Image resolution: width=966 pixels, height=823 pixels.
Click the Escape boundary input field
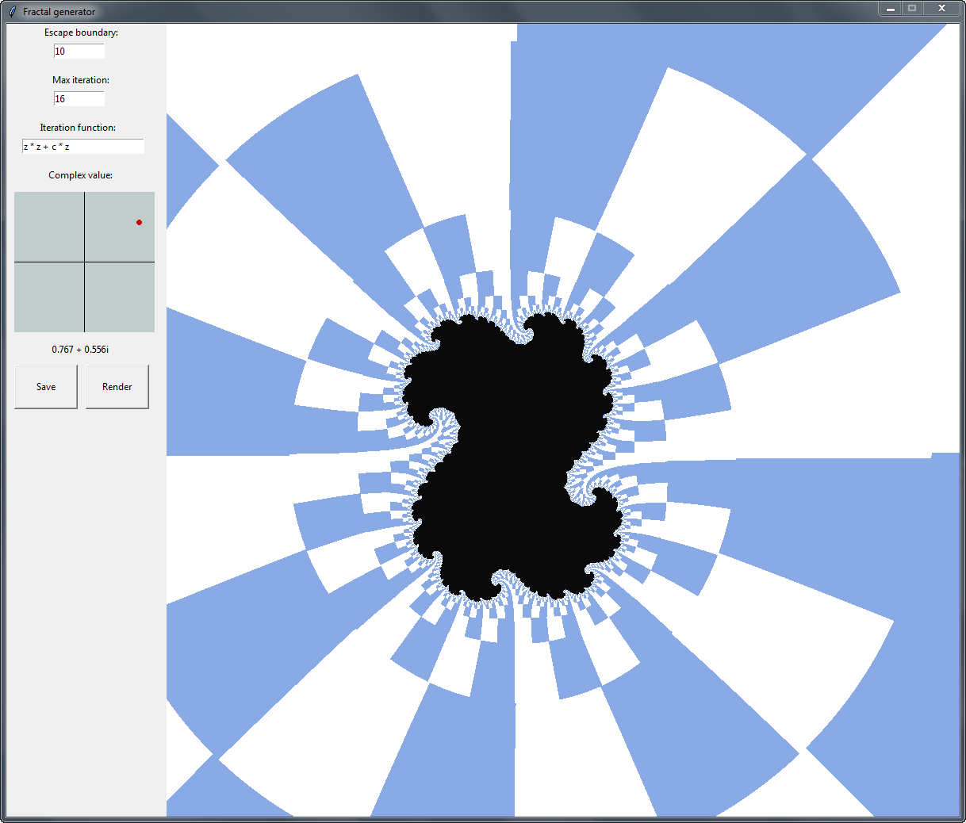(79, 51)
